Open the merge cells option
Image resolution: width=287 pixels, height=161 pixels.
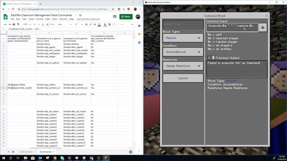114,25
